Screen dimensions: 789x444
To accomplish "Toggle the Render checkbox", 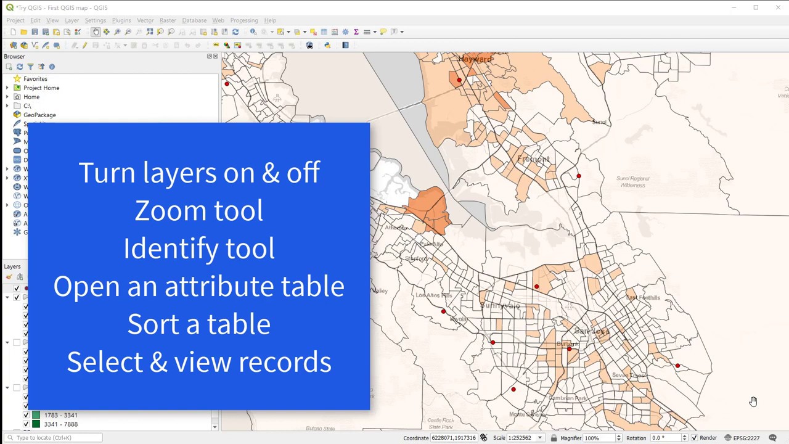I will (694, 438).
